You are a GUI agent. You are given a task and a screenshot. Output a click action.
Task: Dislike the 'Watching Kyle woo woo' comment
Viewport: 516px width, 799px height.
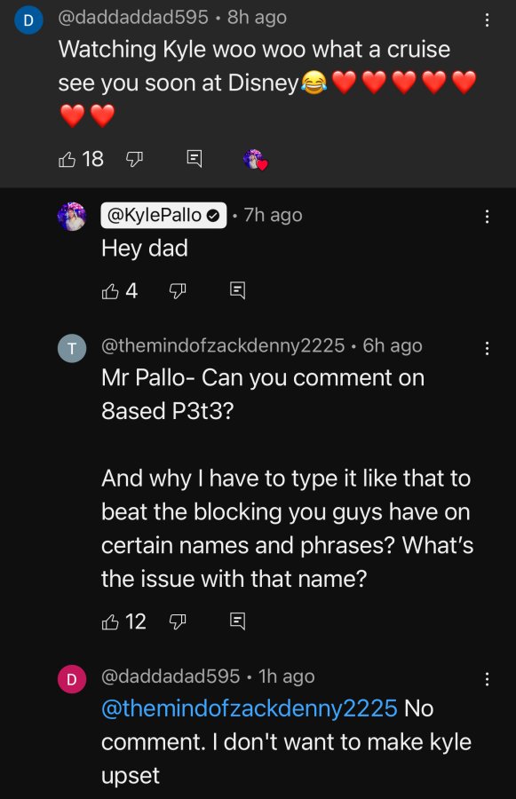[134, 160]
